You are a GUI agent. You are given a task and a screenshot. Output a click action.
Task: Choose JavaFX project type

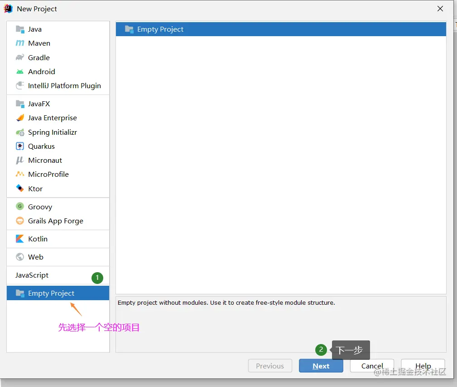click(58, 104)
